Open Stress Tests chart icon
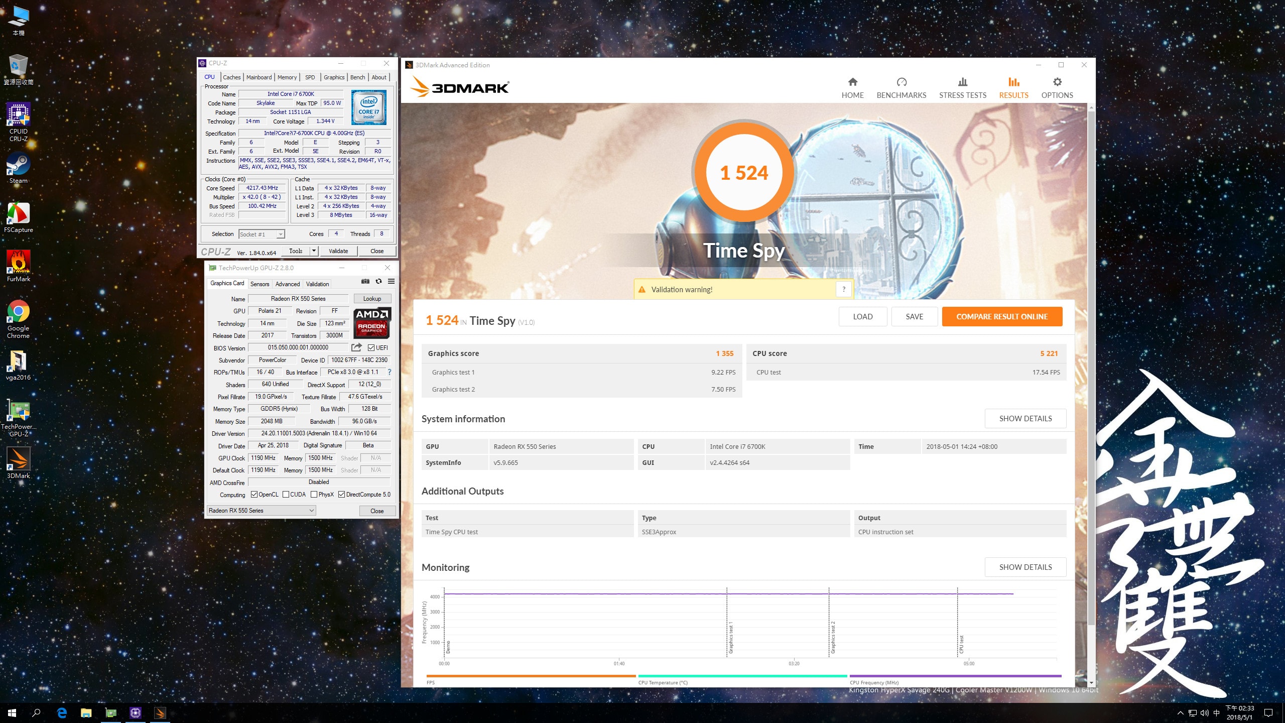 coord(962,82)
